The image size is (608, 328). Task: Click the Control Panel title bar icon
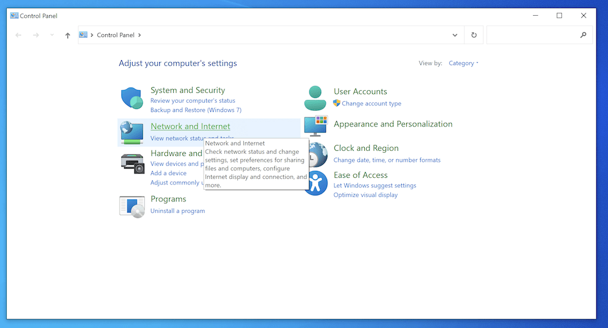click(x=15, y=16)
